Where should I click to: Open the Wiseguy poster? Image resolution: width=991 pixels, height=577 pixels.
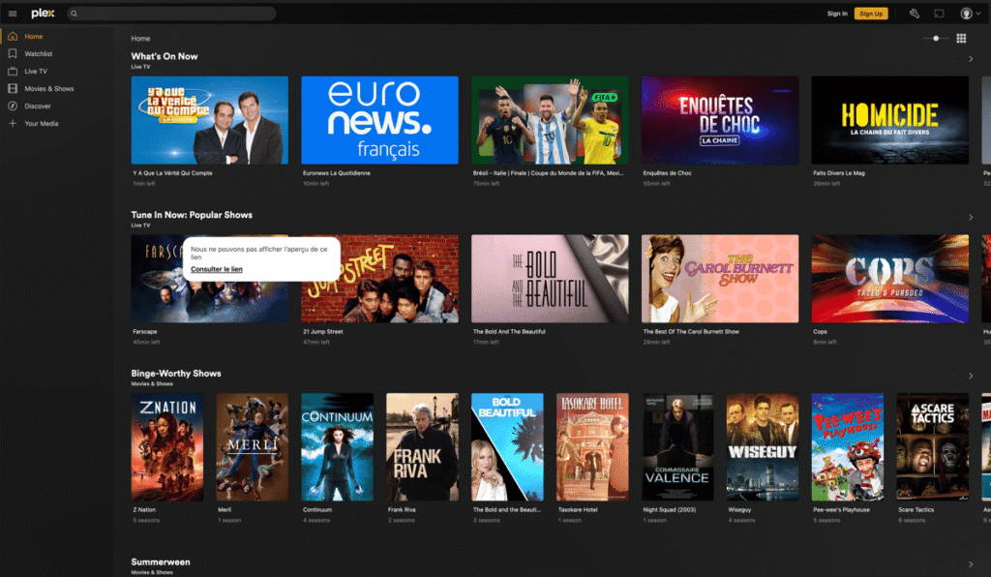pyautogui.click(x=763, y=447)
